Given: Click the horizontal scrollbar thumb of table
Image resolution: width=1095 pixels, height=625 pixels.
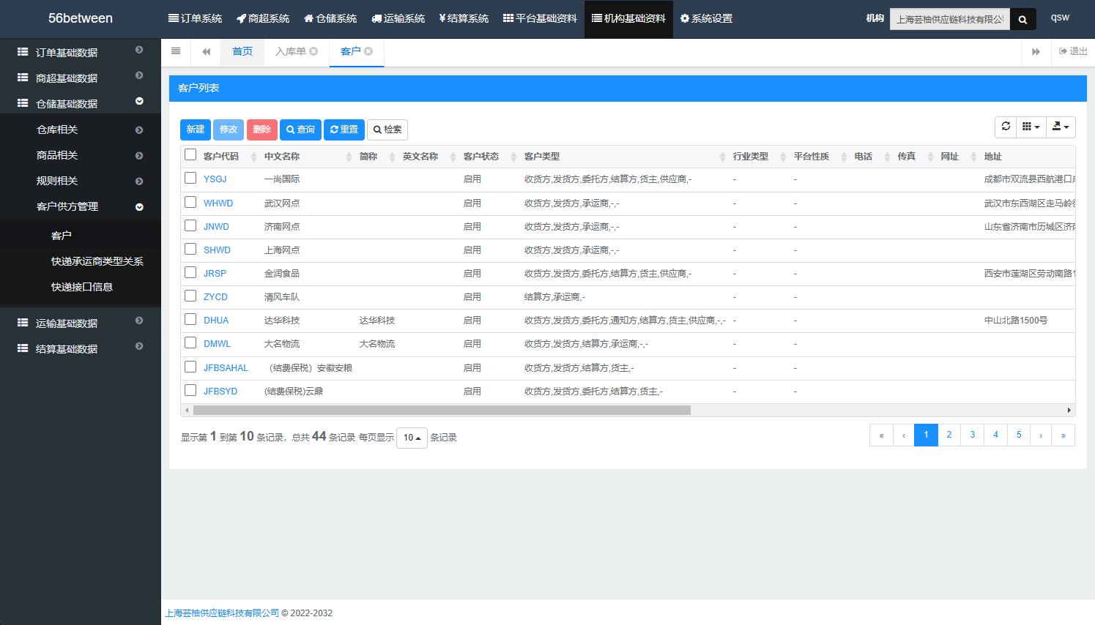Looking at the screenshot, I should coord(442,411).
